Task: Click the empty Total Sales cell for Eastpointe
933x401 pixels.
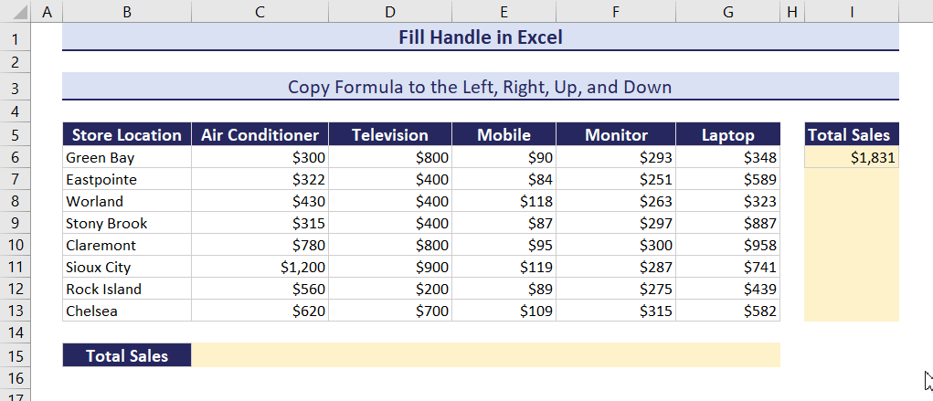Action: click(x=851, y=179)
